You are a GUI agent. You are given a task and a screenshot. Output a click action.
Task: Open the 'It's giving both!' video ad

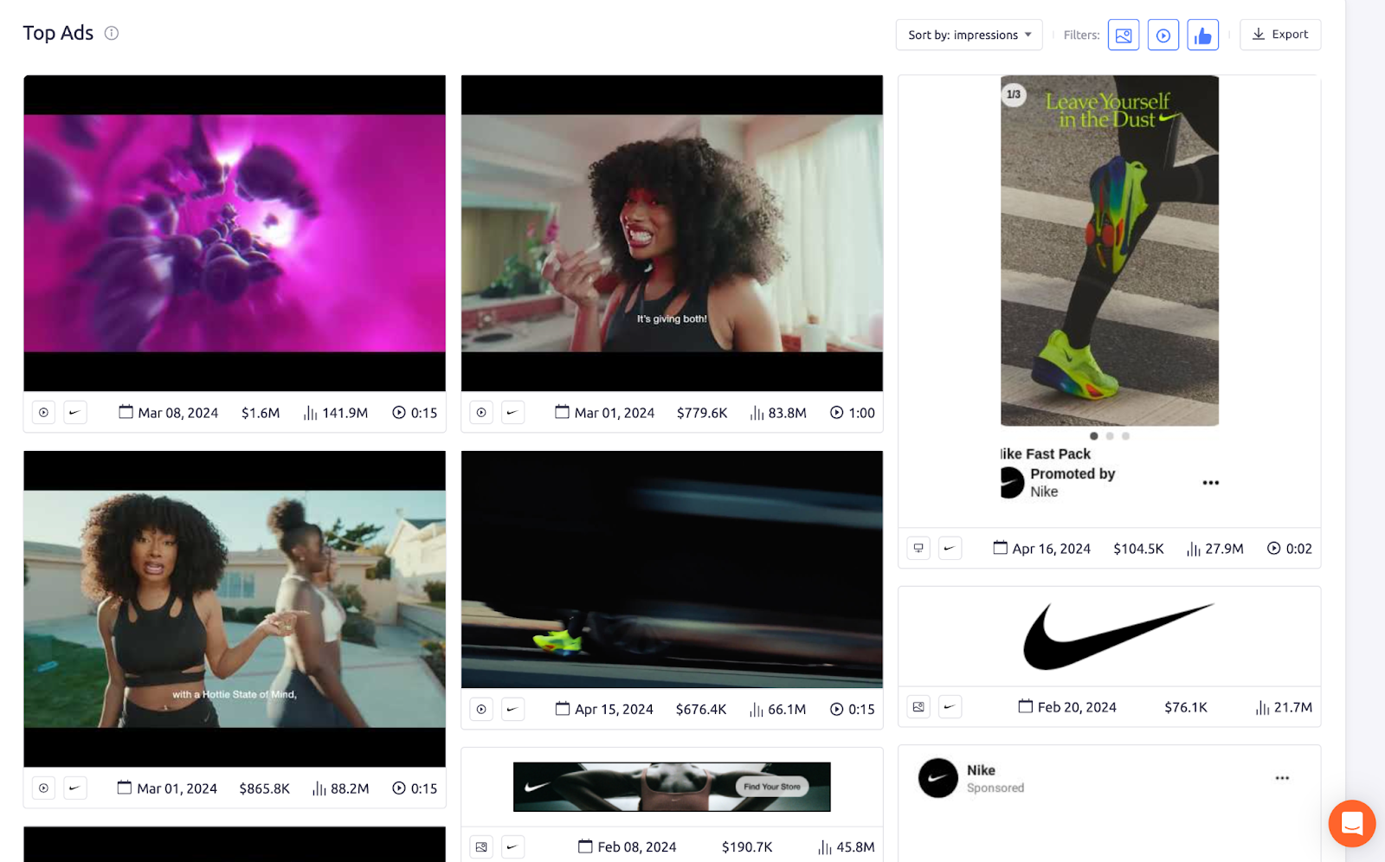pyautogui.click(x=672, y=233)
